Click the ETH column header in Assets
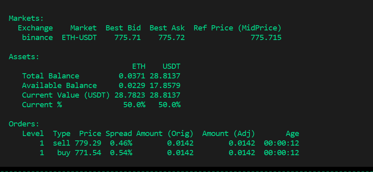 point(139,66)
